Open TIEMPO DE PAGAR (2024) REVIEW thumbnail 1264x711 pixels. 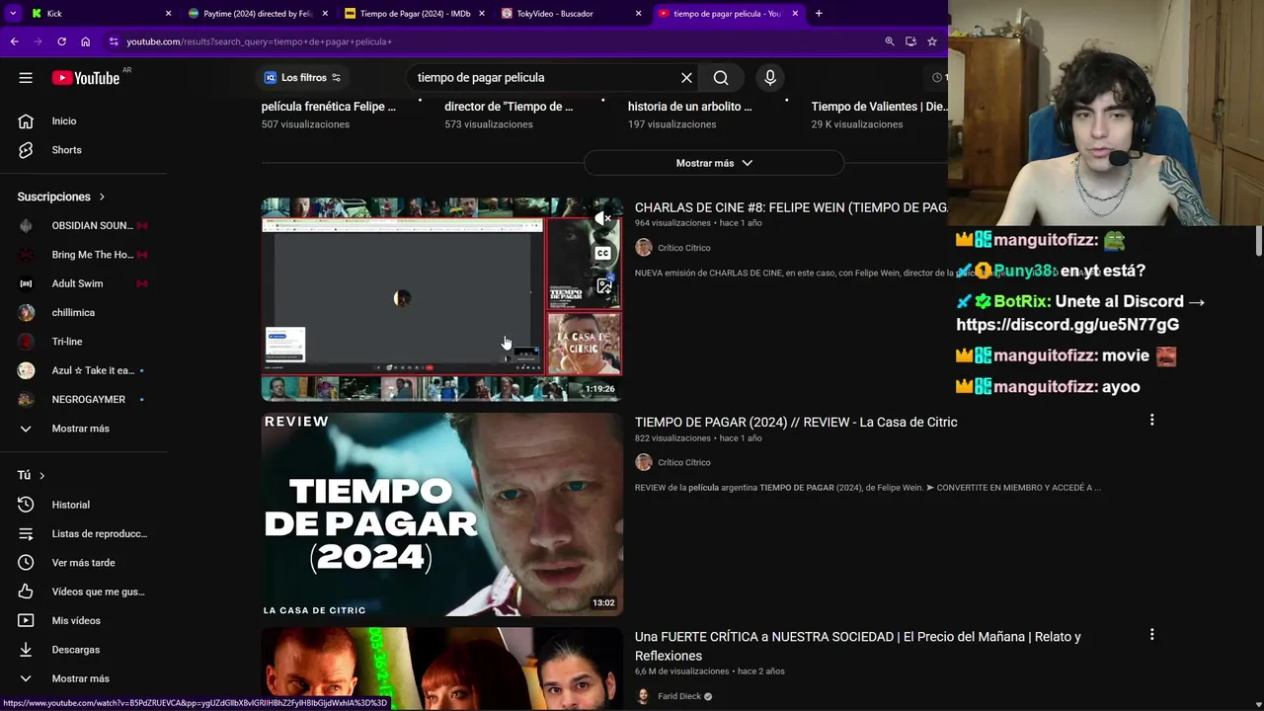[441, 514]
